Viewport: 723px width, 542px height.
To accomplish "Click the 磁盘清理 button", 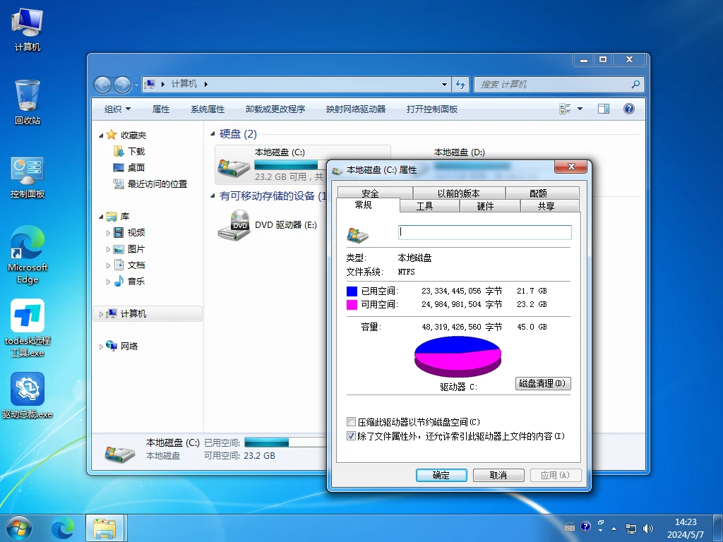I will [543, 383].
